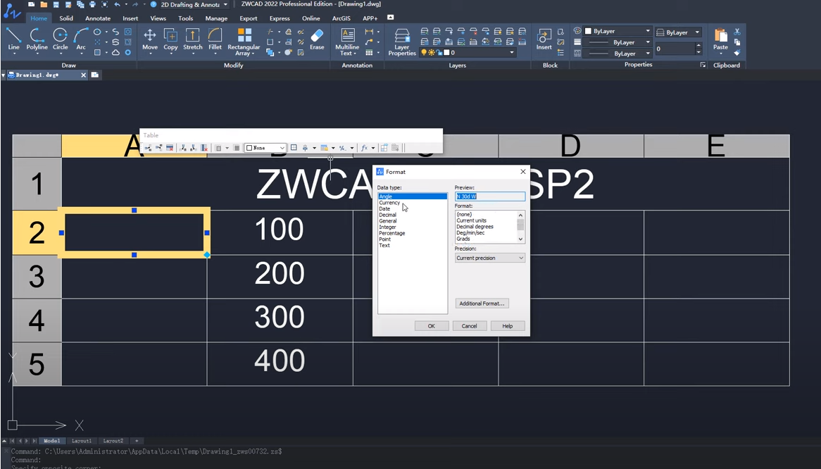Image resolution: width=821 pixels, height=469 pixels.
Task: Select the Line tool
Action: click(13, 39)
